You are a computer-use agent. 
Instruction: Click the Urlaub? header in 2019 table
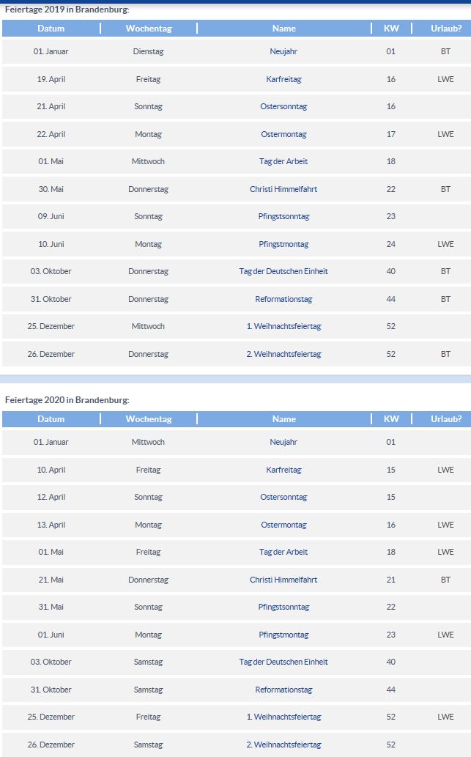[446, 29]
